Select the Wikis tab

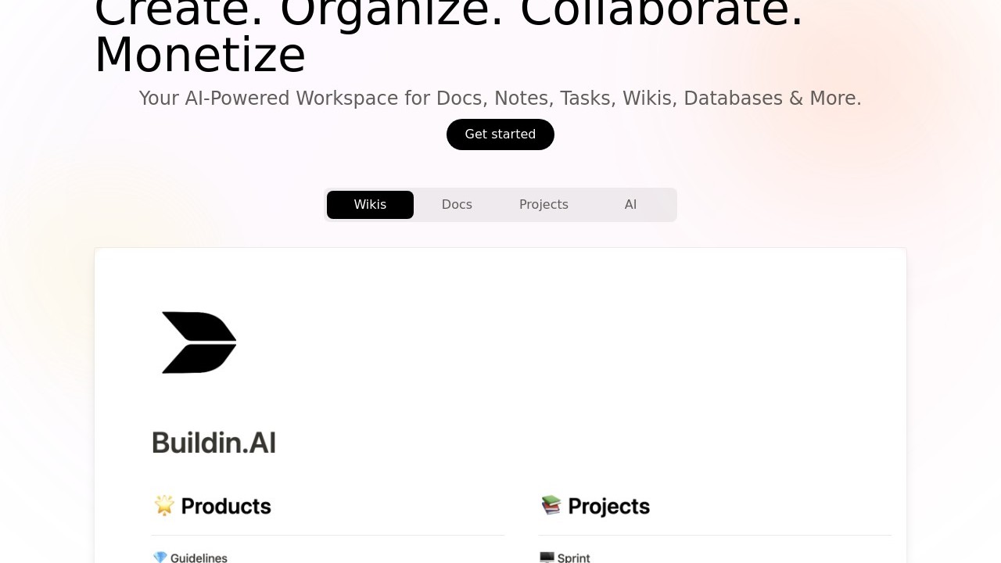pos(370,205)
